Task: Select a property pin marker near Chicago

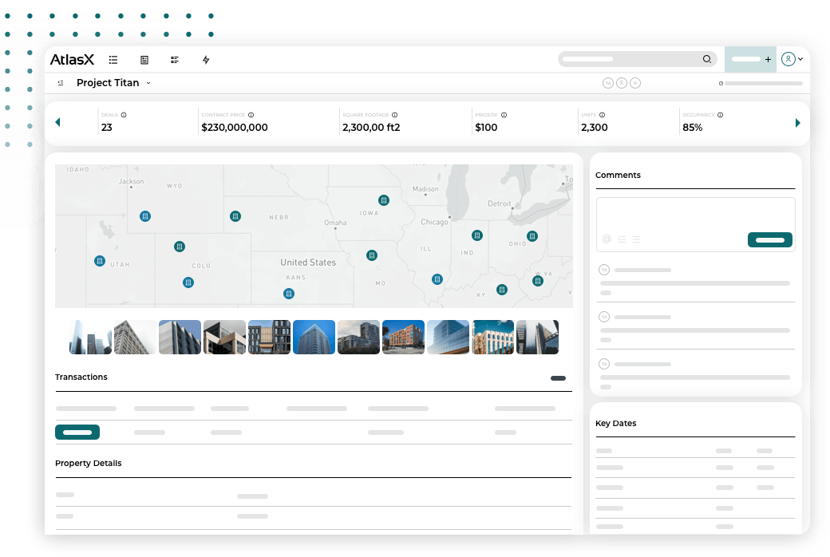Action: point(477,235)
